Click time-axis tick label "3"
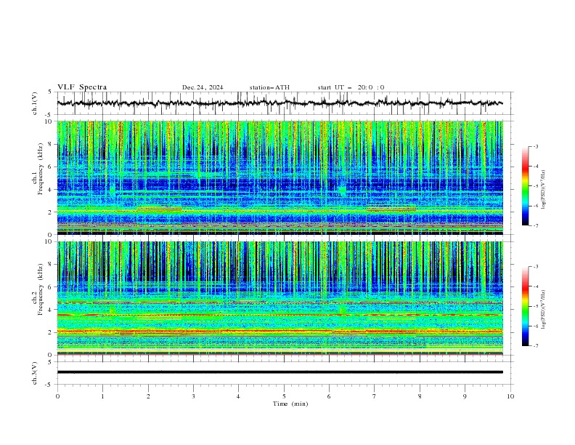The width and height of the screenshot is (575, 445). [x=193, y=396]
